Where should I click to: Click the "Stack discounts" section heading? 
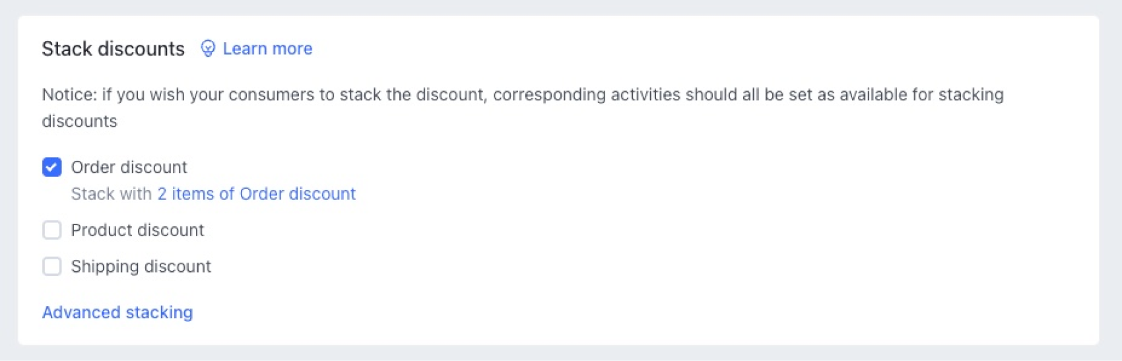tap(113, 49)
